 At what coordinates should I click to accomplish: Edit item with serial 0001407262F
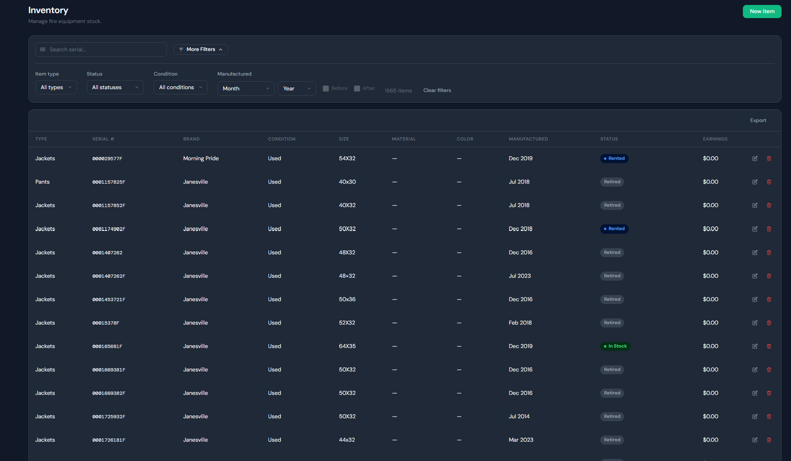click(755, 276)
